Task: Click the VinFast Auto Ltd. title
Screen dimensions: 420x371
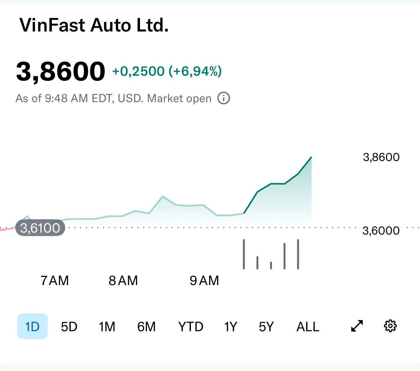Action: pos(94,25)
